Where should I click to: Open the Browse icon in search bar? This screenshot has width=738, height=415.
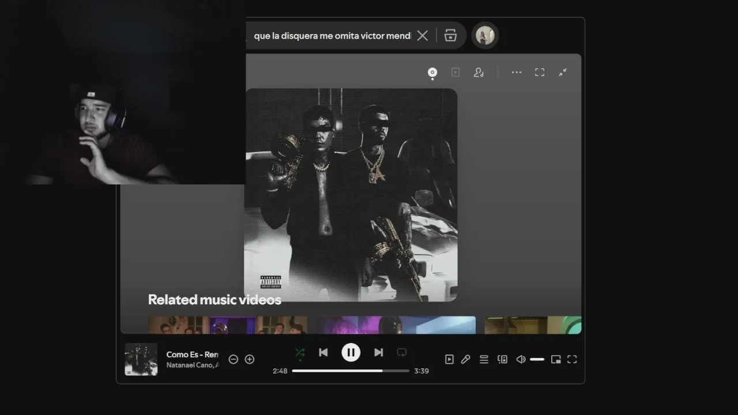[450, 36]
